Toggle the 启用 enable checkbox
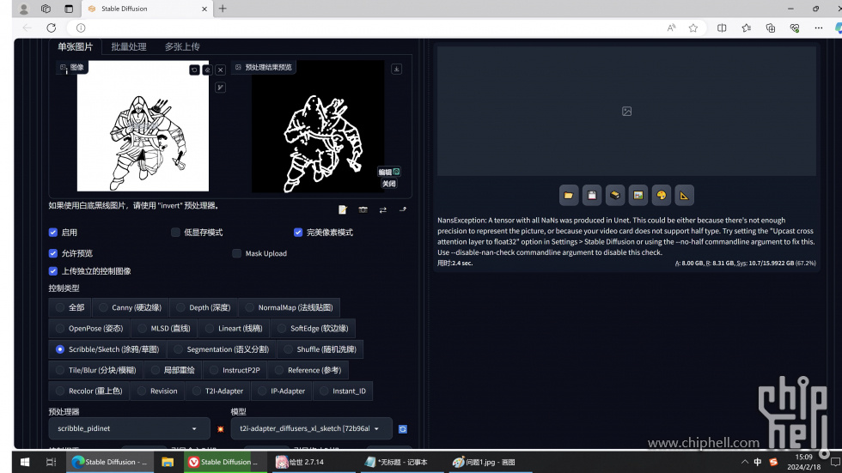842x473 pixels. click(53, 233)
